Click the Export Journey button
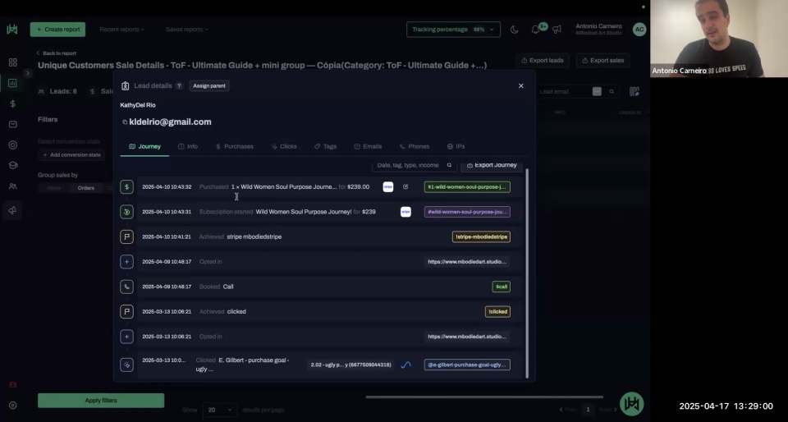Image resolution: width=788 pixels, height=422 pixels. coord(492,165)
